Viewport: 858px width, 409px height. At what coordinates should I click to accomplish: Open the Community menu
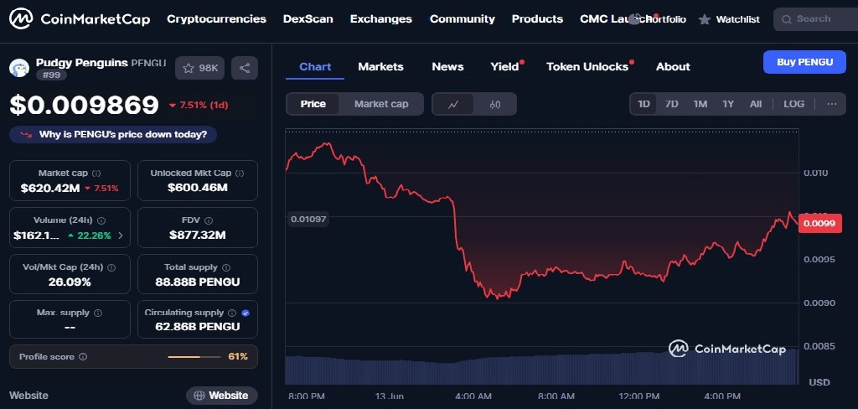pyautogui.click(x=463, y=19)
